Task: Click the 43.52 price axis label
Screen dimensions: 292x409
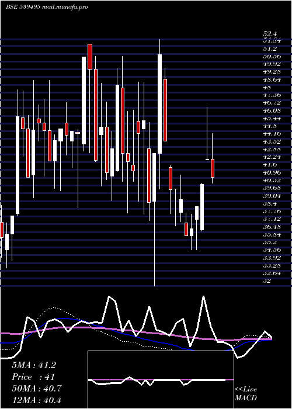Action: click(272, 141)
